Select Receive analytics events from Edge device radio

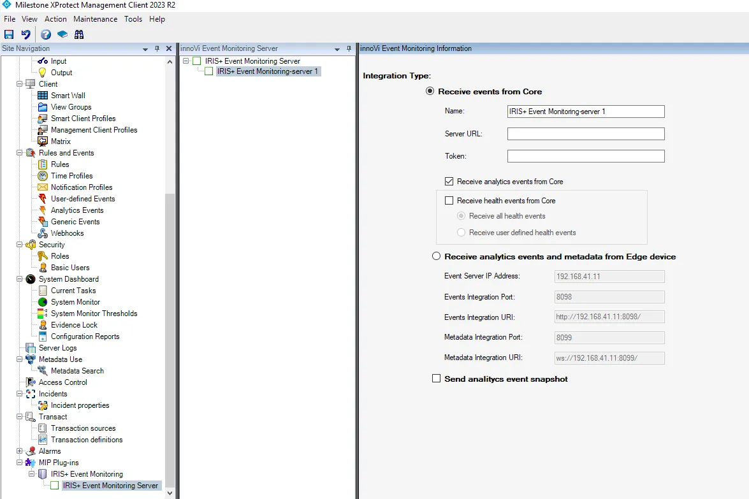tap(436, 256)
